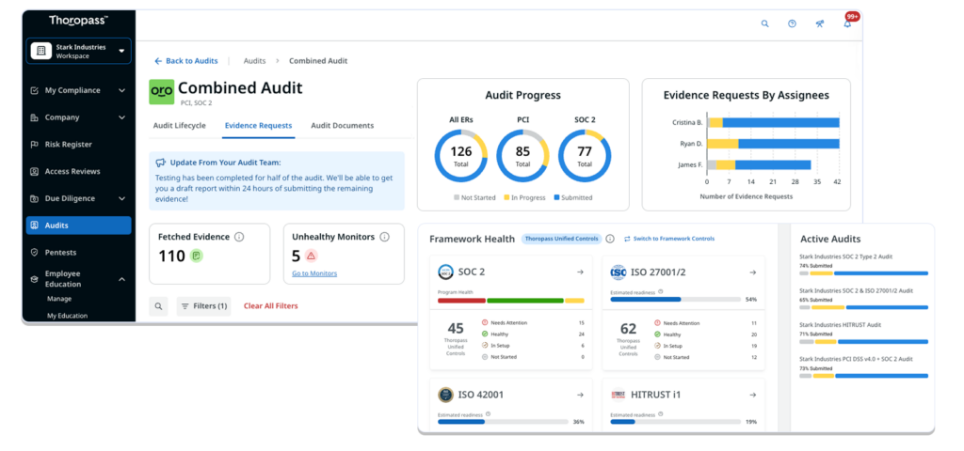Click info icon next to Fetched Evidence
This screenshot has width=964, height=451.
[239, 237]
